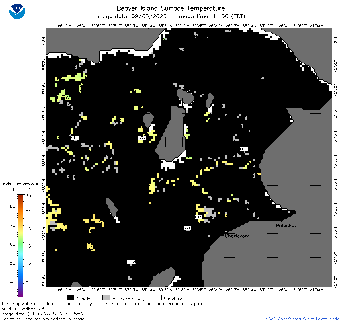Click the 66.2 temperature reading label
Image resolution: width=342 pixels, height=323 pixels.
point(131,262)
